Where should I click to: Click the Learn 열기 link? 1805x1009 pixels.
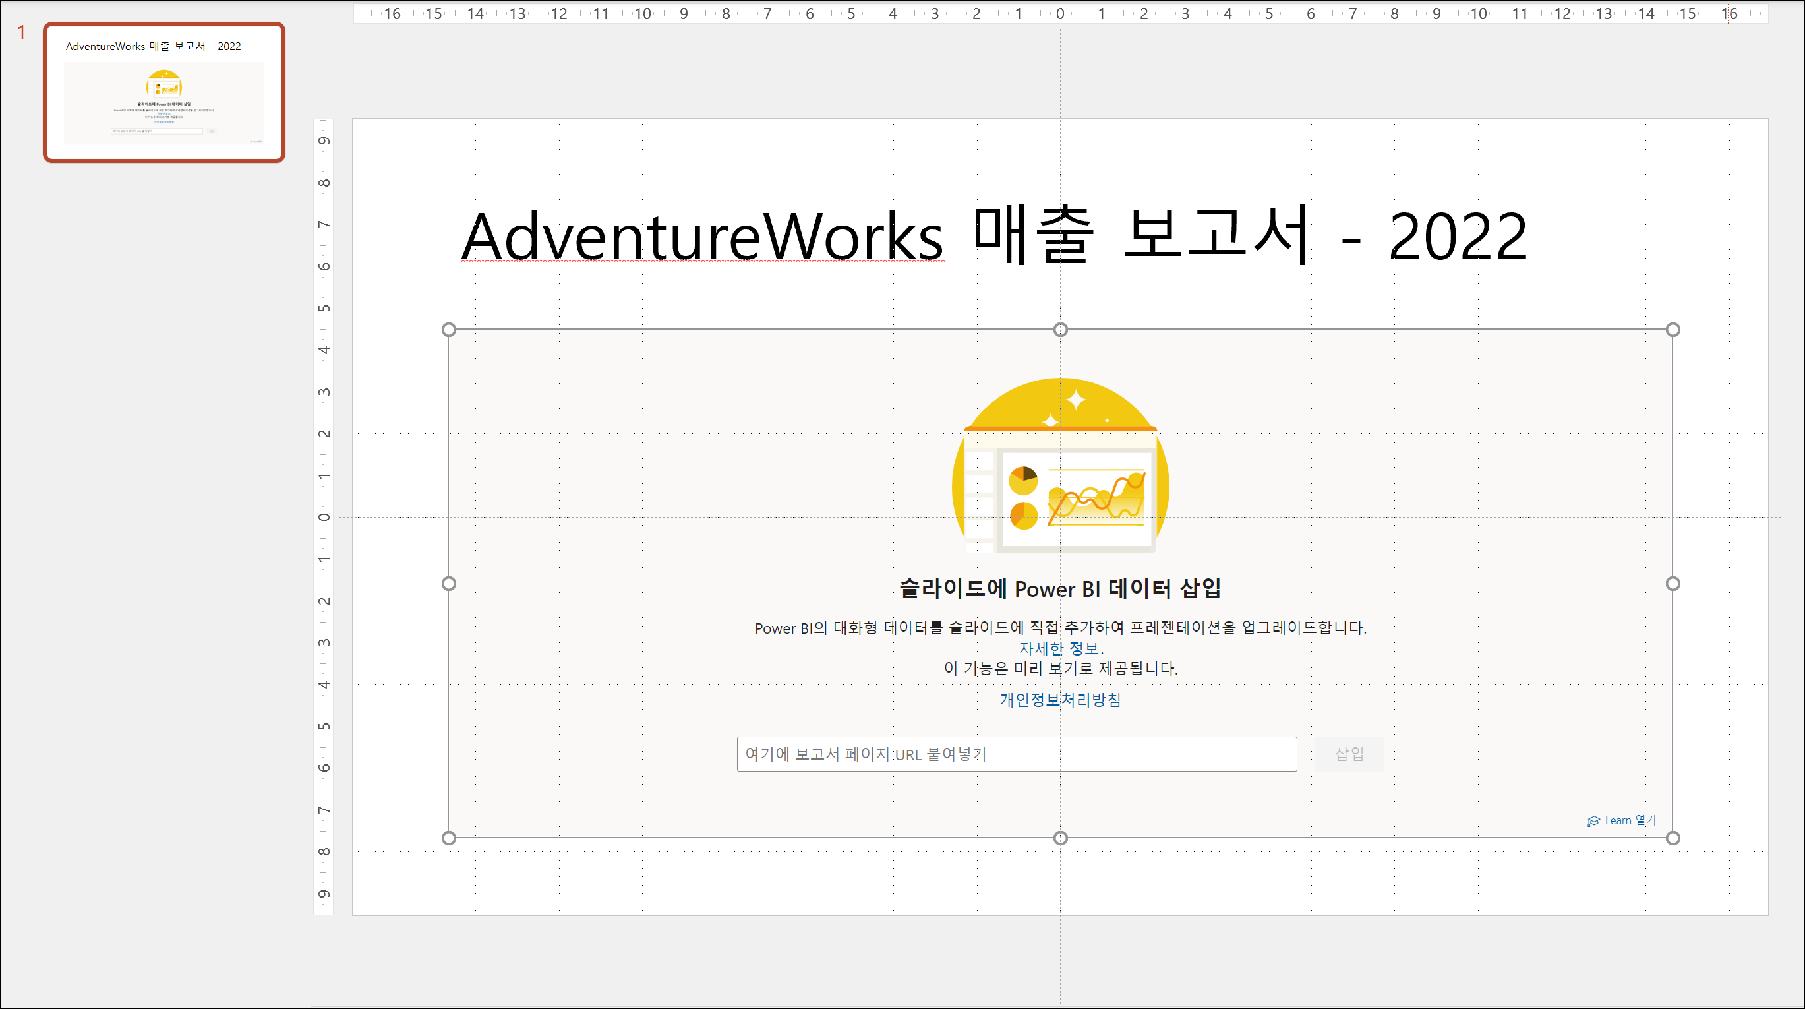click(1630, 820)
